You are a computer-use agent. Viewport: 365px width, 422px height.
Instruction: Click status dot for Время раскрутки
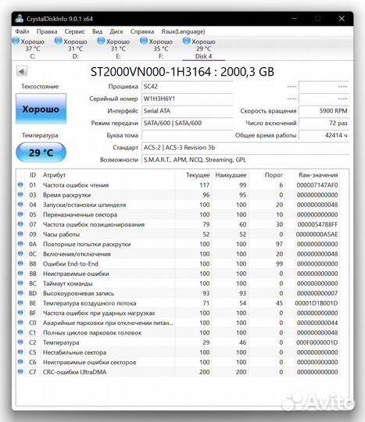(20, 195)
